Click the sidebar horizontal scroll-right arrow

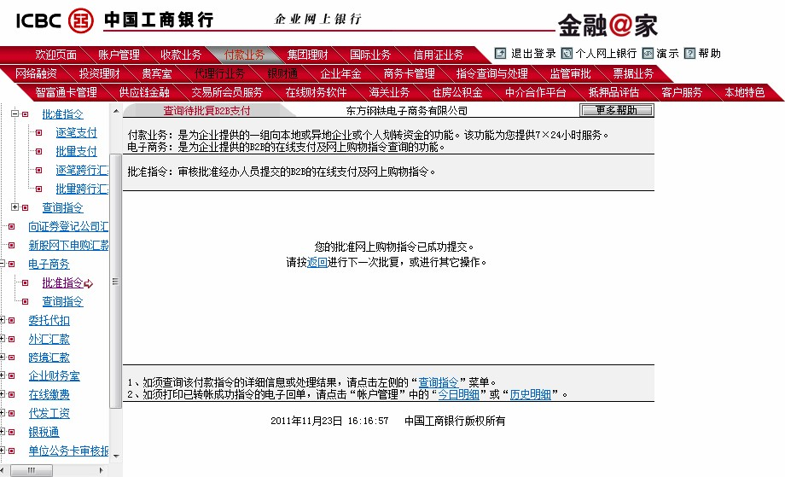pos(102,470)
